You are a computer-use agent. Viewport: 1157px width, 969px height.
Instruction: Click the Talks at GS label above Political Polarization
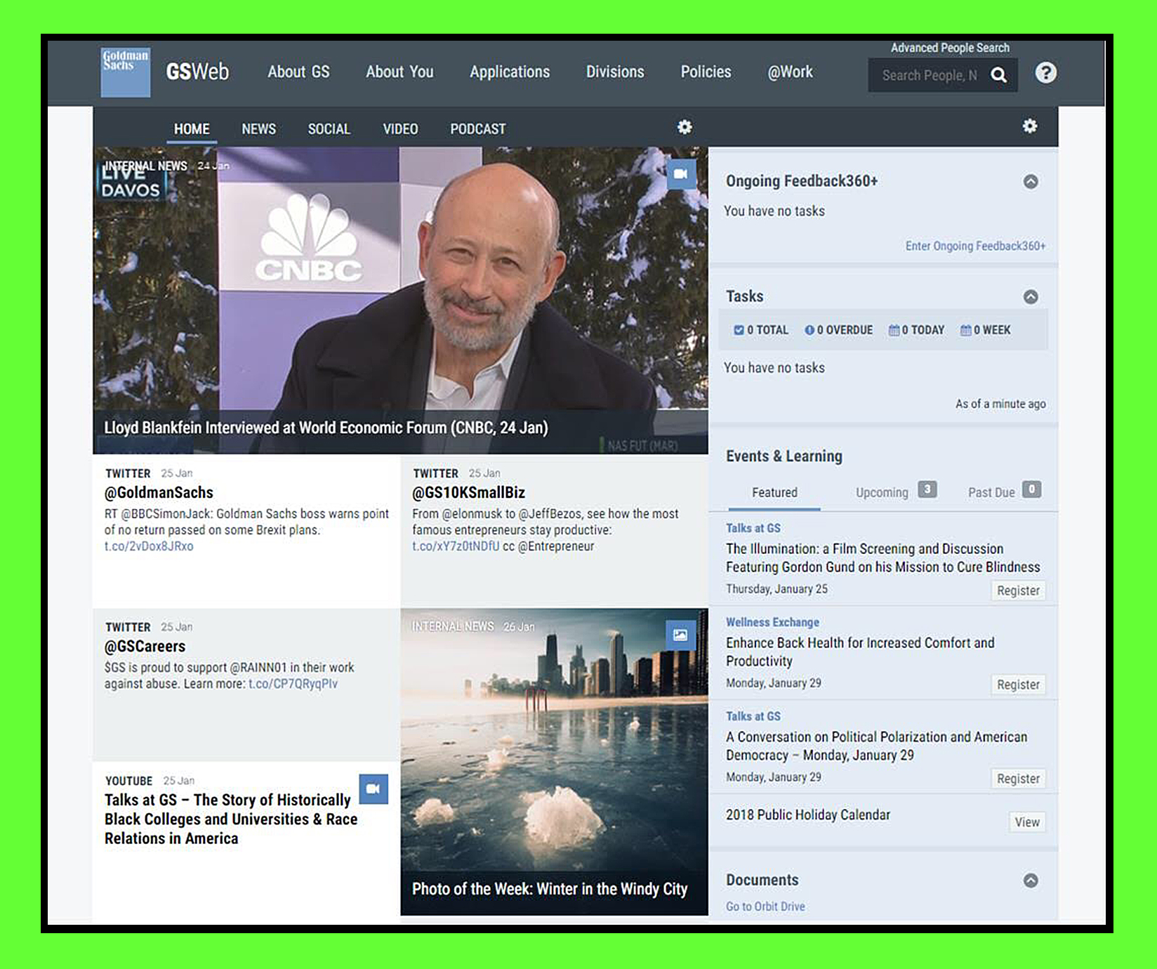pos(753,716)
